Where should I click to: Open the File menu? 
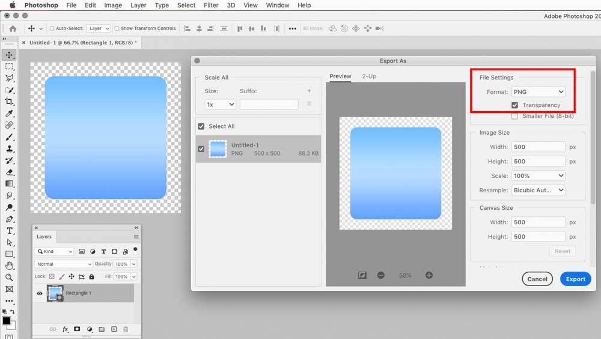point(72,5)
